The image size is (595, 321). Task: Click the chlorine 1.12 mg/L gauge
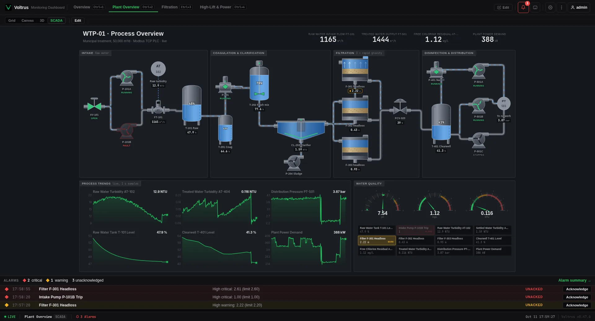[x=434, y=204]
